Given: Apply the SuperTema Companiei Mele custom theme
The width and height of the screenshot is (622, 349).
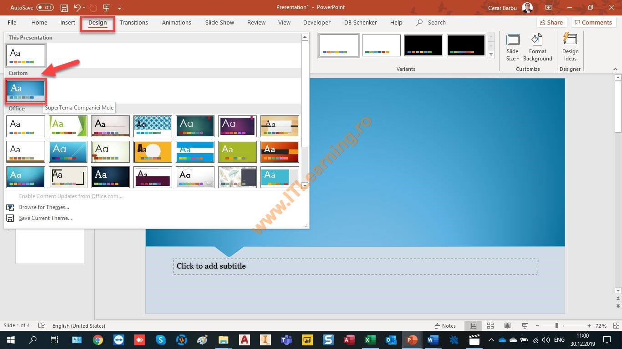Looking at the screenshot, I should (26, 90).
